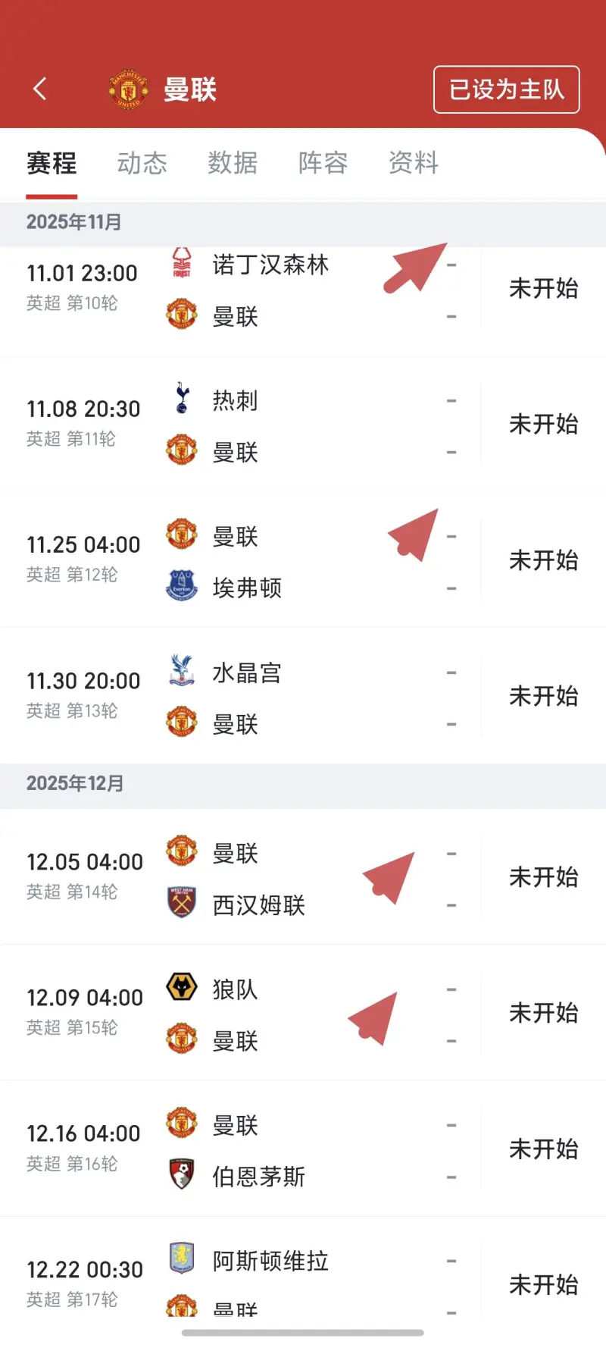Tap the Wolves team logo
The width and height of the screenshot is (606, 1348).
tap(182, 988)
